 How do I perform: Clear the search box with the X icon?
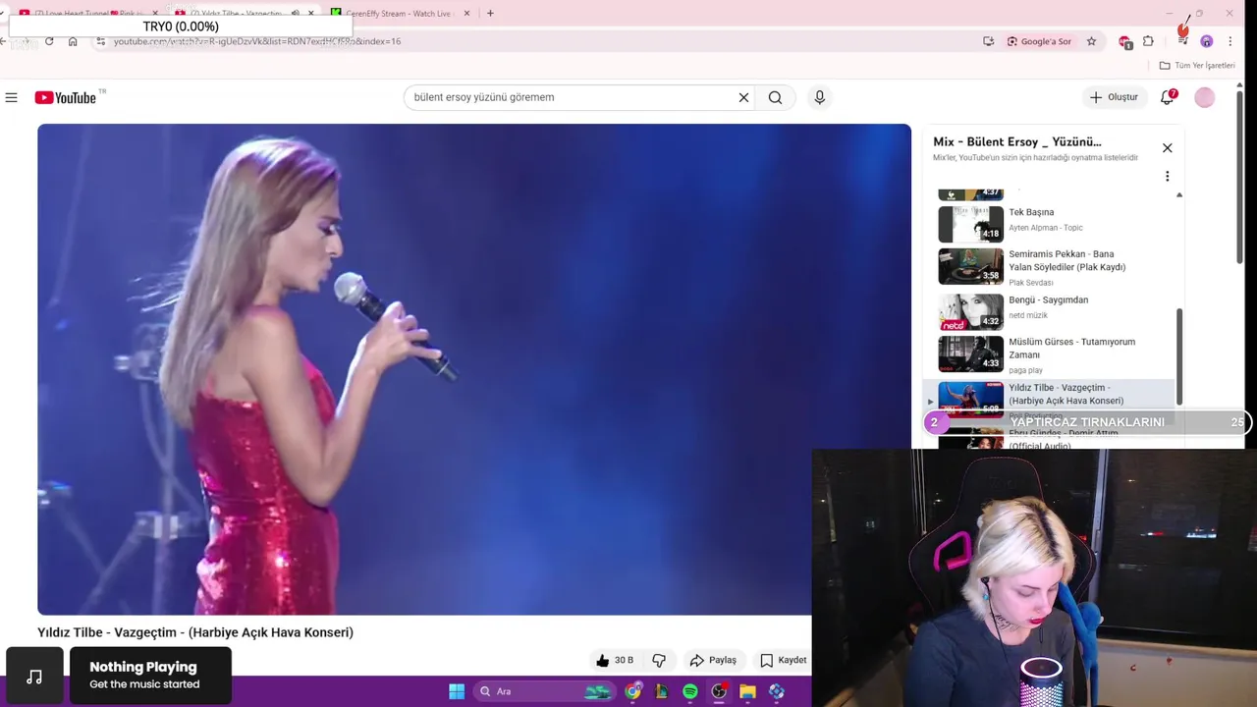point(743,97)
